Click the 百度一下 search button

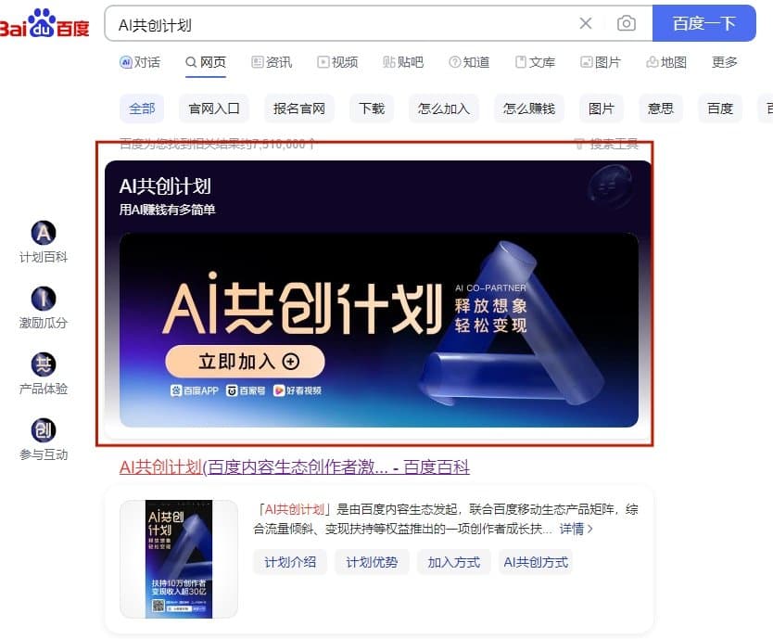[x=704, y=23]
